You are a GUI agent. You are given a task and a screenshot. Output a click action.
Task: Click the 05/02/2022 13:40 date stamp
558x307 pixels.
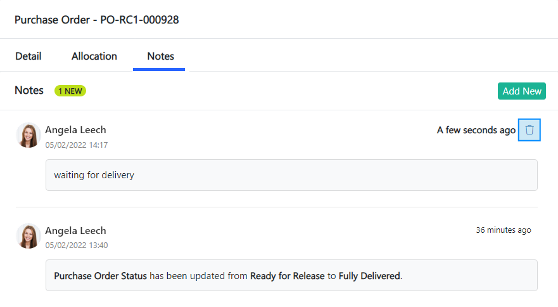(76, 245)
